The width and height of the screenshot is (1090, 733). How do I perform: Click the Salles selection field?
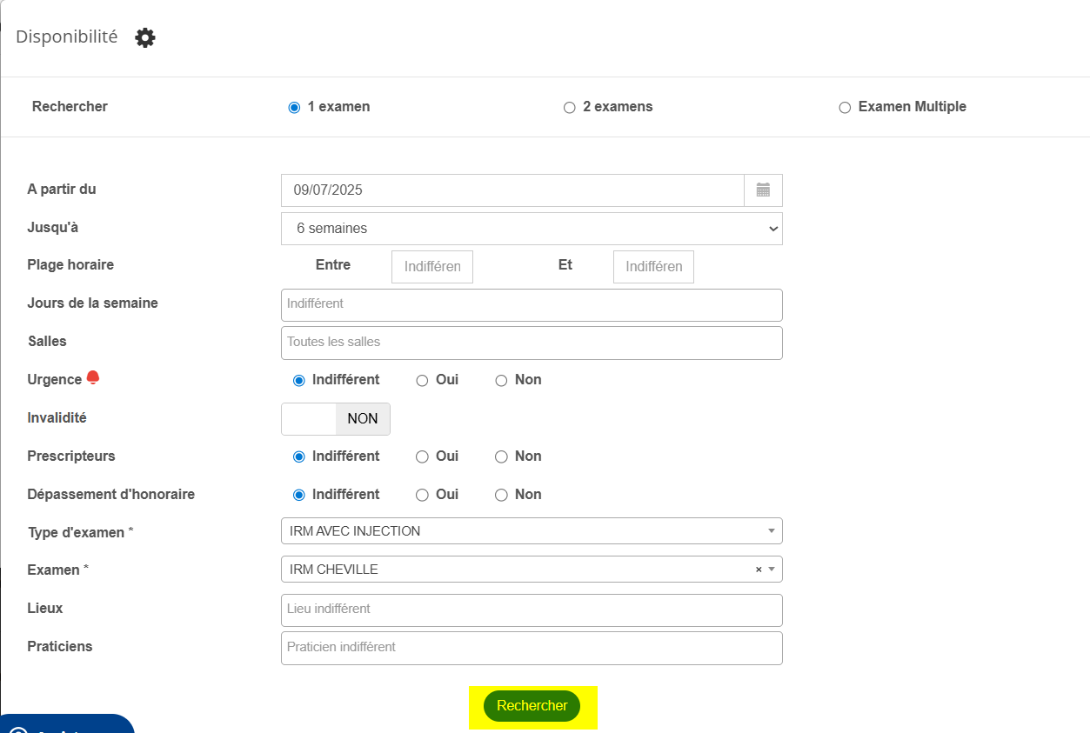[x=532, y=343]
